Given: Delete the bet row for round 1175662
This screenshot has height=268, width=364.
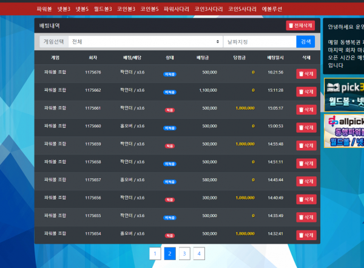Looking at the screenshot, I should click(306, 91).
